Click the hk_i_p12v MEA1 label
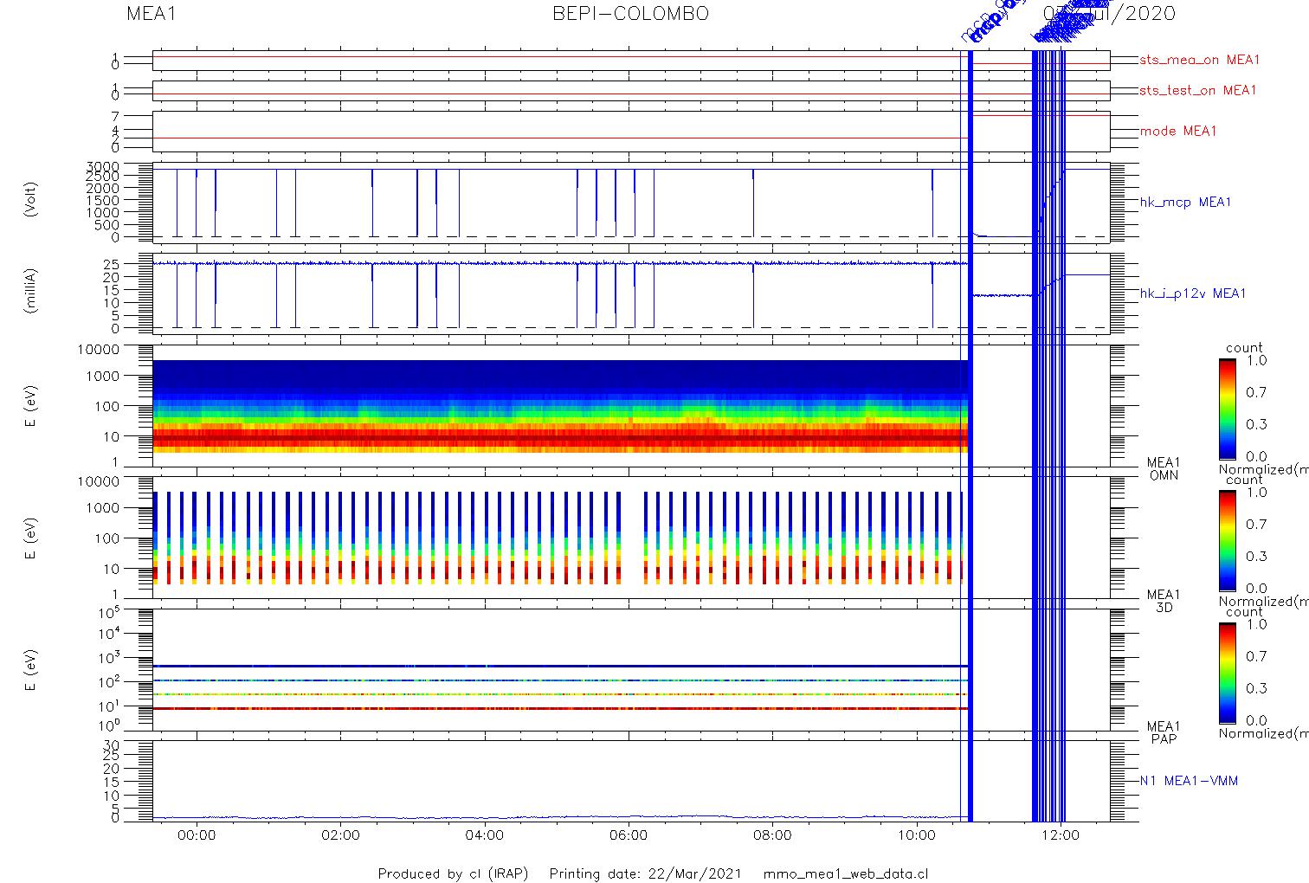The width and height of the screenshot is (1309, 883). 1192,293
